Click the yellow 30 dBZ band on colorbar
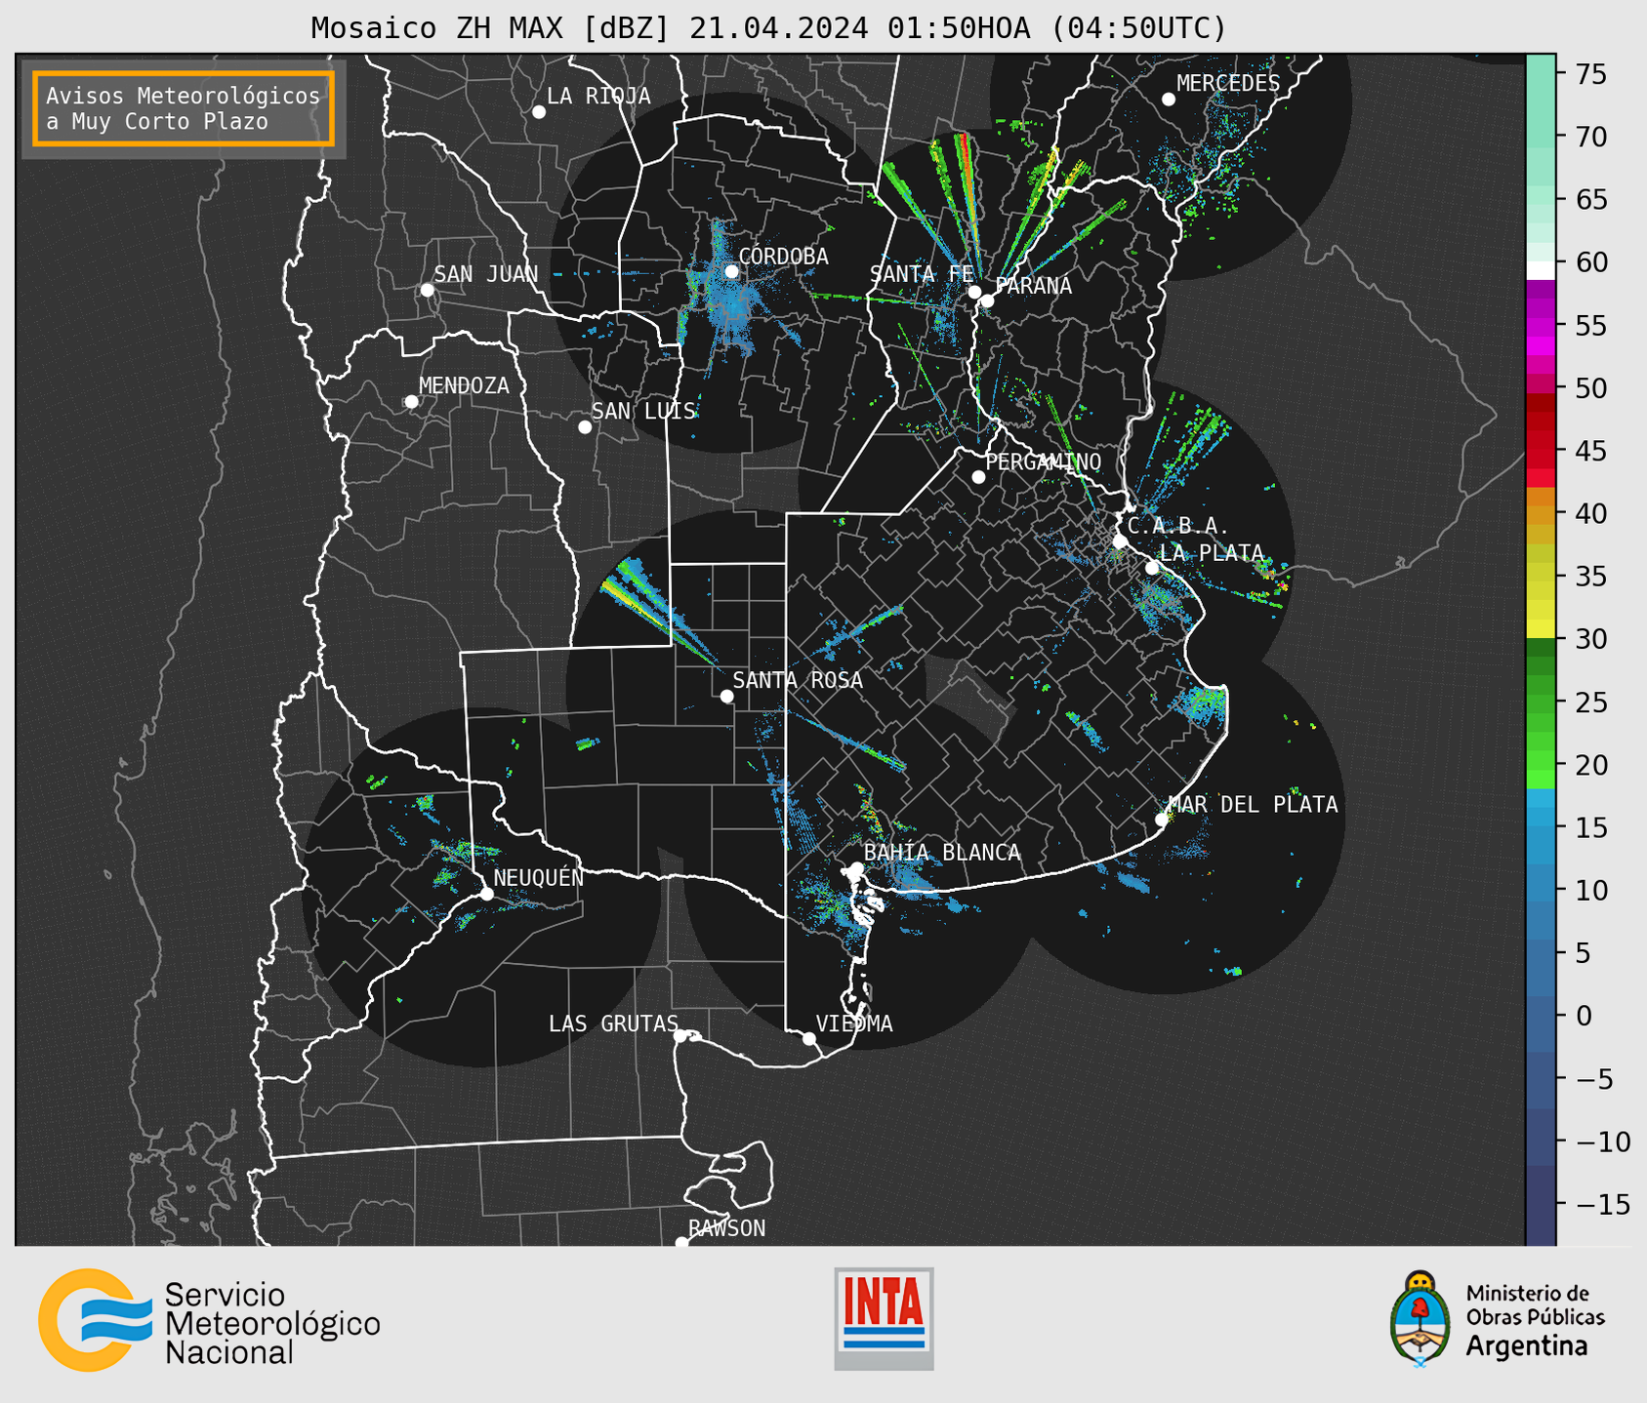Viewport: 1647px width, 1403px height. pyautogui.click(x=1541, y=629)
